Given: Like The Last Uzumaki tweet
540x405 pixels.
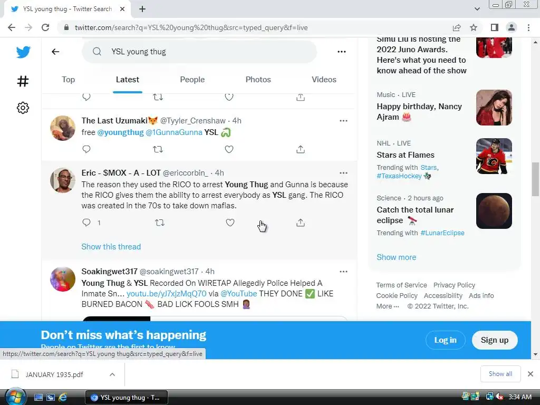Looking at the screenshot, I should tap(229, 149).
